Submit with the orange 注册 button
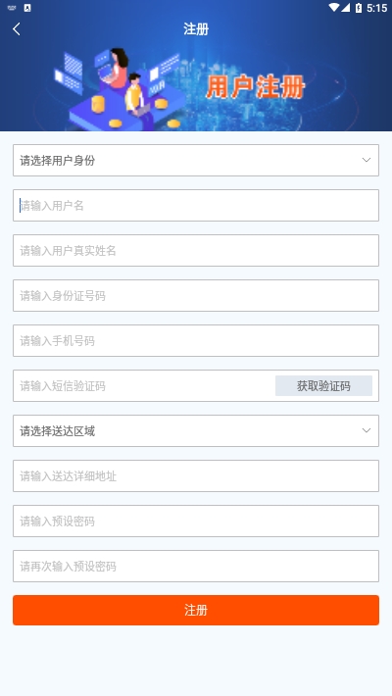Image resolution: width=392 pixels, height=696 pixels. pyautogui.click(x=196, y=611)
